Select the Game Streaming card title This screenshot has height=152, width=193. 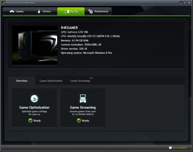83,108
